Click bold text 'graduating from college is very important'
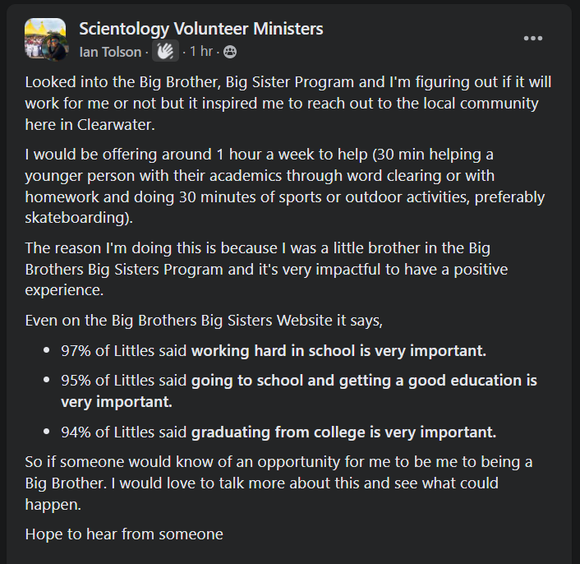 (x=343, y=432)
